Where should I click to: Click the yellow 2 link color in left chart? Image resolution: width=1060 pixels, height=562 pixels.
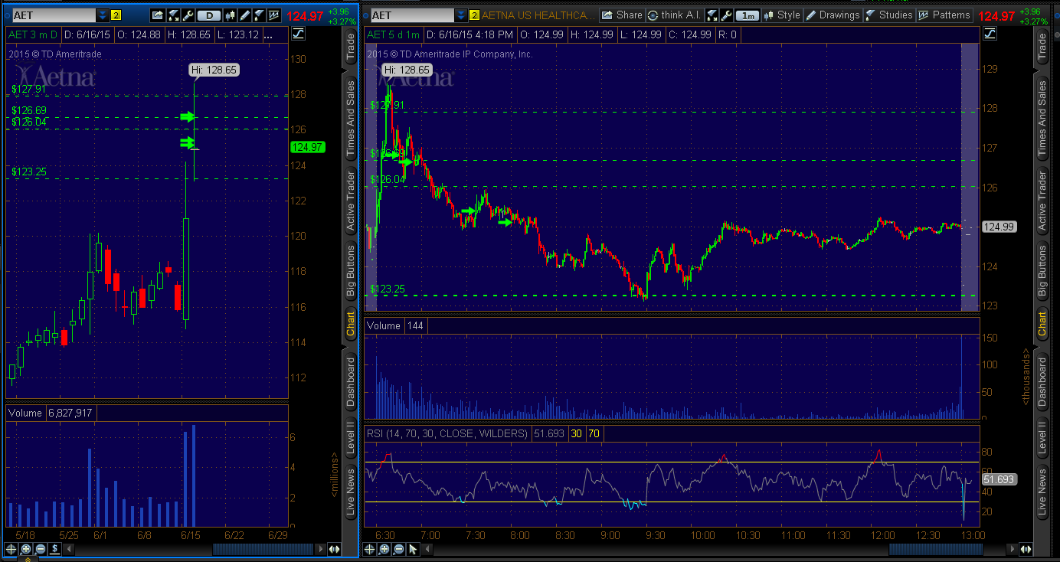pyautogui.click(x=116, y=15)
